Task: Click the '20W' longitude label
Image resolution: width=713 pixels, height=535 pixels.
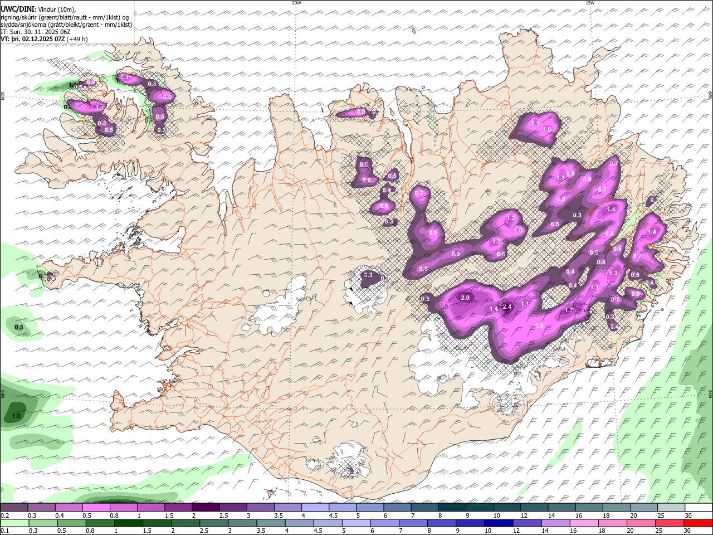Action: (296, 3)
